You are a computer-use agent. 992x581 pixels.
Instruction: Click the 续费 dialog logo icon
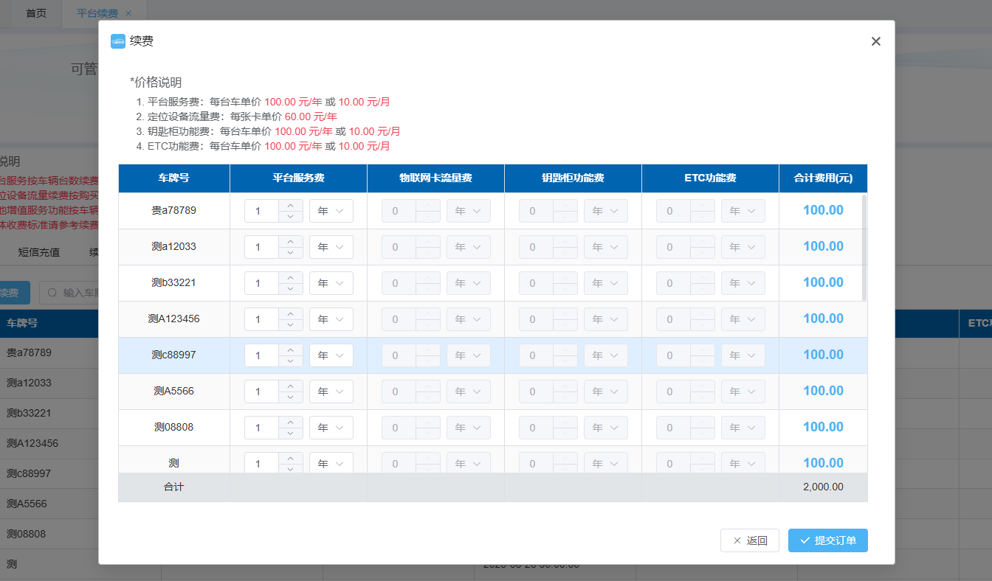[117, 41]
